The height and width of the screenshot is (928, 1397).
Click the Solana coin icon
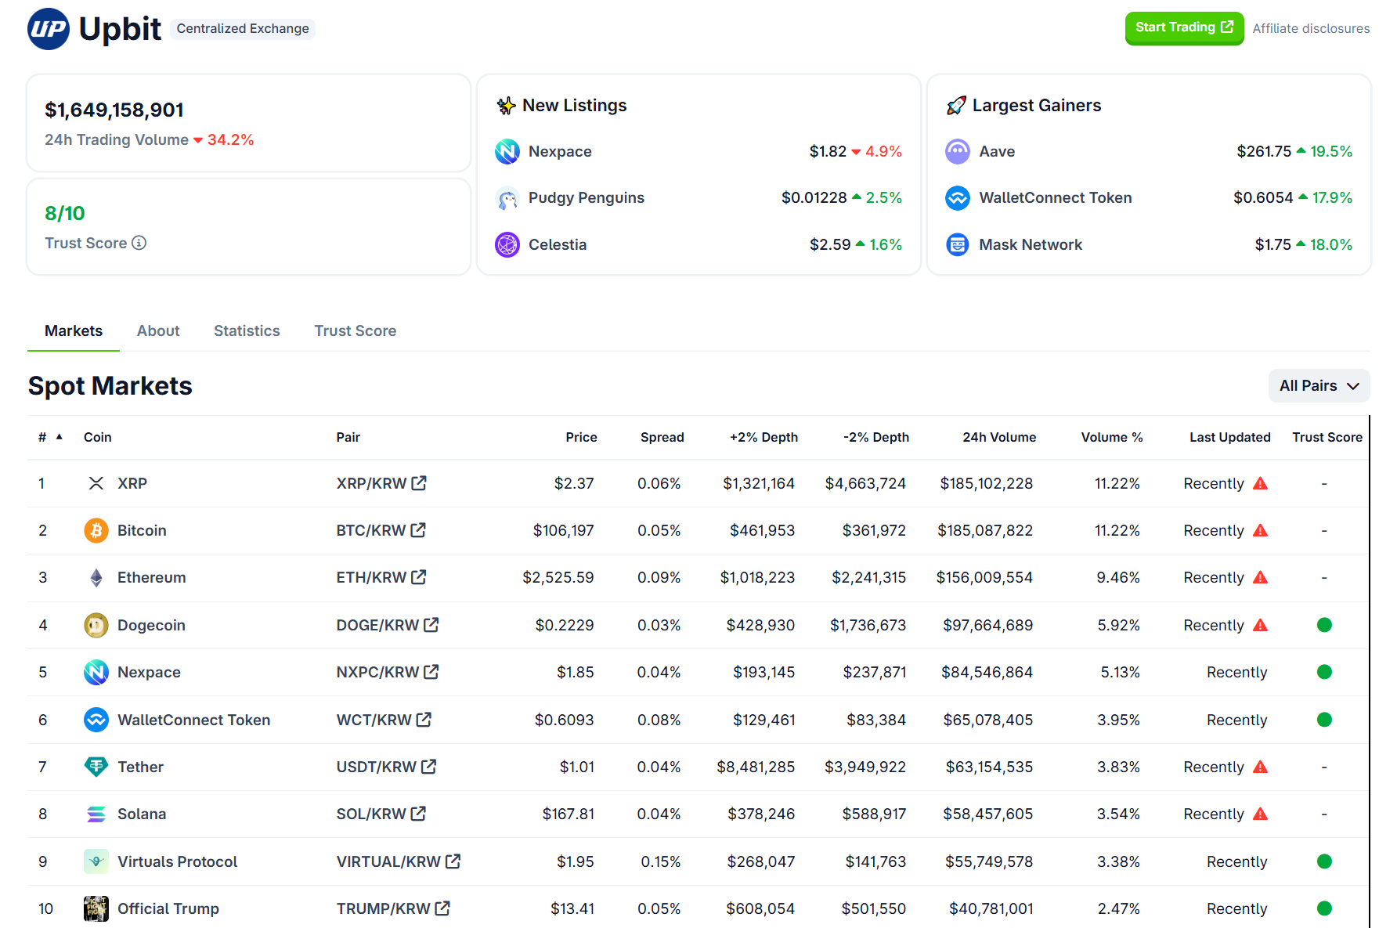96,814
